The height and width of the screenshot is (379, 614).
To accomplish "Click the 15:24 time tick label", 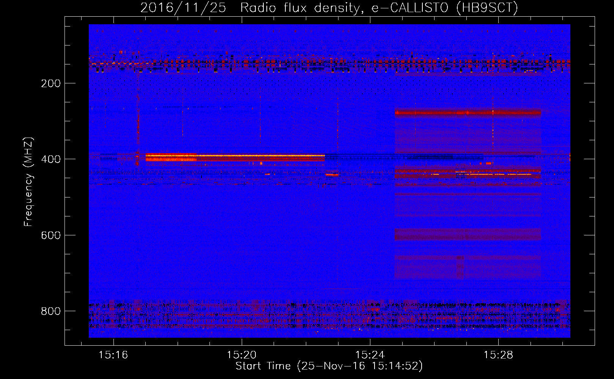I will 370,355.
